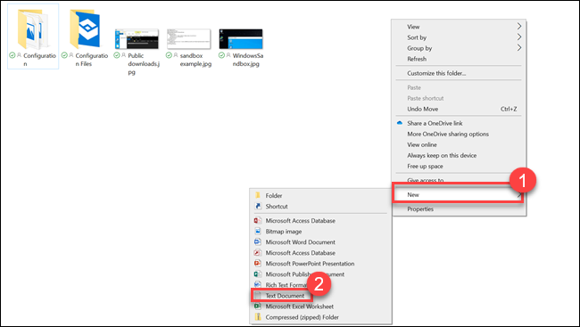Click the Excel Worksheet entry icon
Viewport: 580px width, 327px height.
tap(258, 306)
